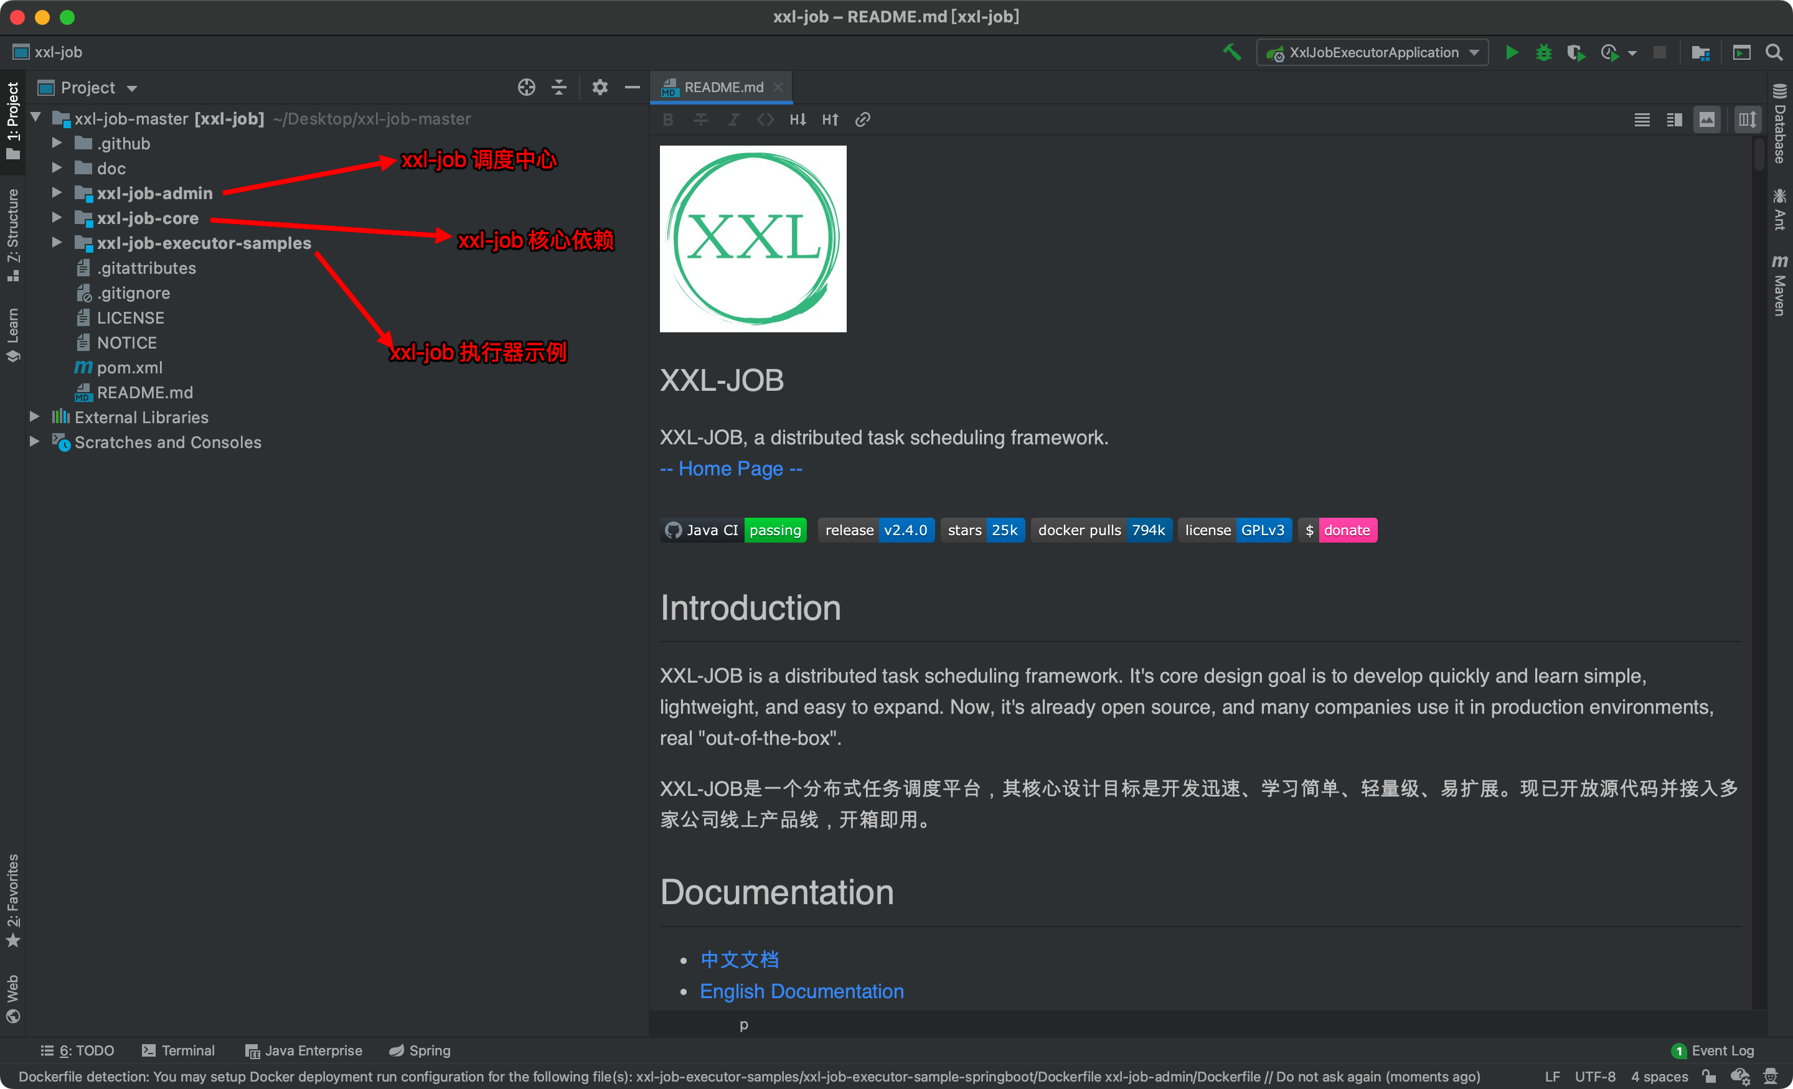Expand the .github folder
1793x1089 pixels.
56,143
